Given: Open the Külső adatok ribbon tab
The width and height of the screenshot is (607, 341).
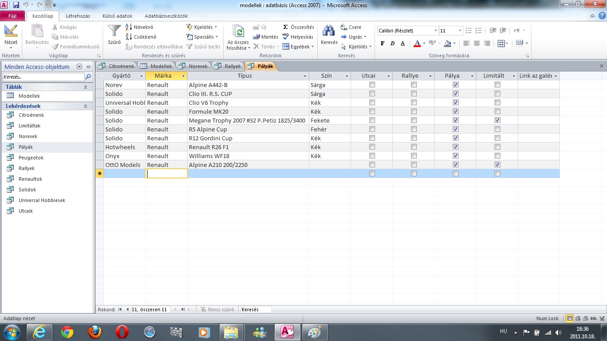Looking at the screenshot, I should (x=117, y=16).
